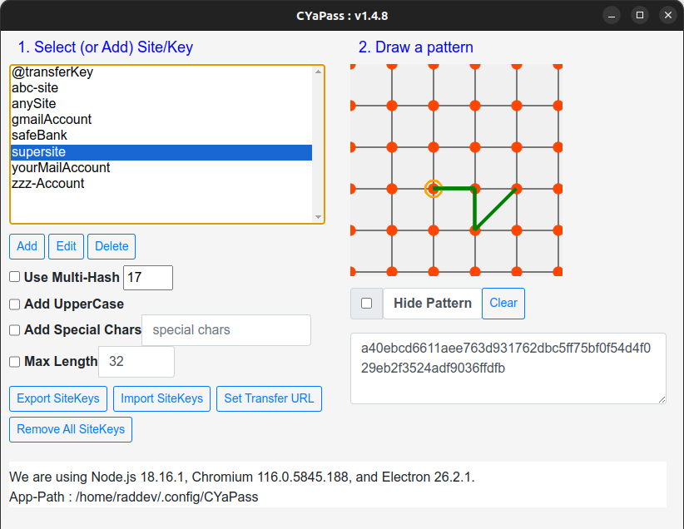Clear the drawn pattern

click(503, 304)
